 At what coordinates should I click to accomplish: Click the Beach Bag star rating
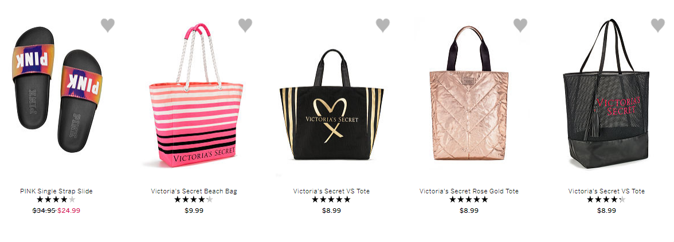[x=194, y=200]
